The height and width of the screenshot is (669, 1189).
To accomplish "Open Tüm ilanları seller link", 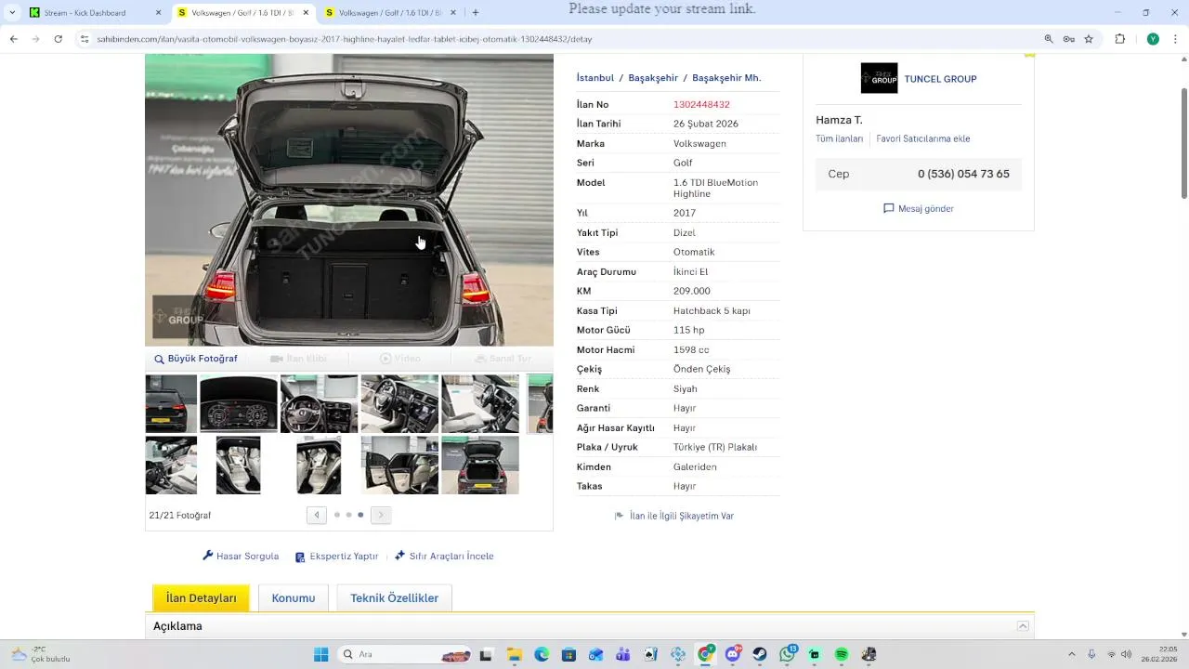I will [840, 138].
